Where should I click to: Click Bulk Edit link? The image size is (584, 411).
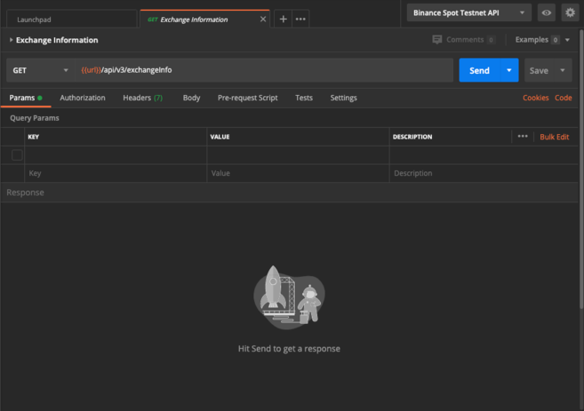tap(554, 137)
